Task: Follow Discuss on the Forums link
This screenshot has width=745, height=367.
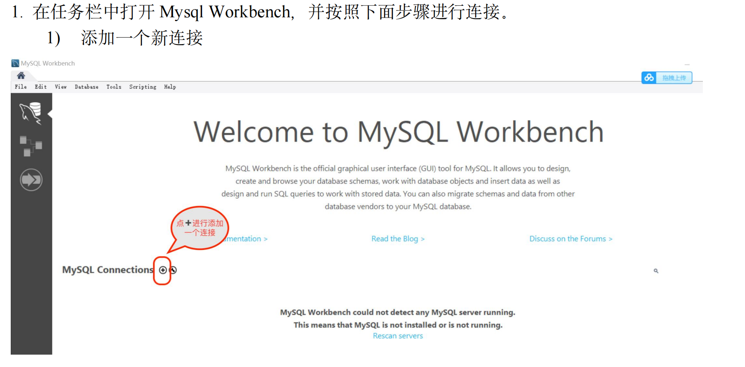Action: coord(571,239)
